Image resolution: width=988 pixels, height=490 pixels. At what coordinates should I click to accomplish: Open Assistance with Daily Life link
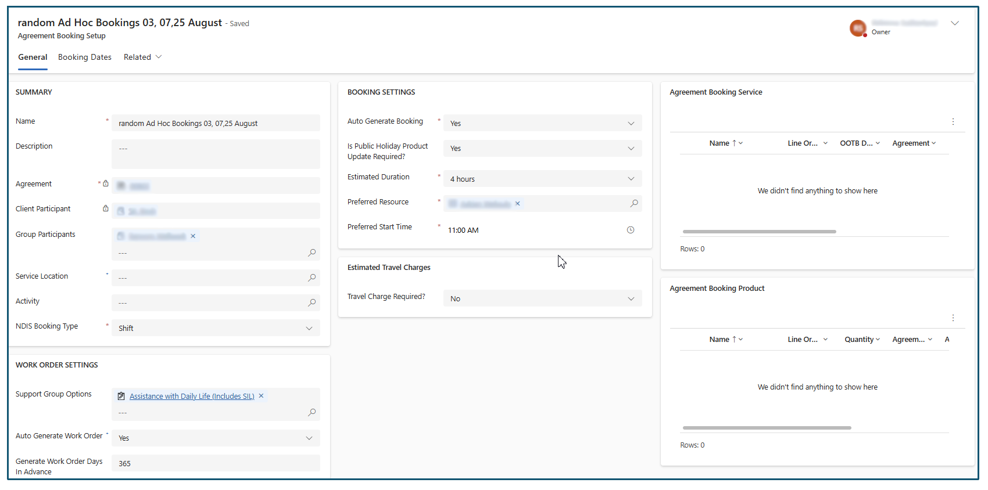[x=192, y=397]
